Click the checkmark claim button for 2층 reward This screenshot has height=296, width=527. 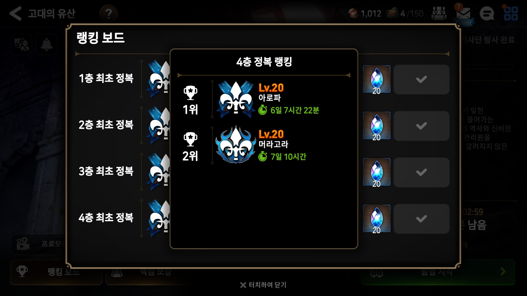(x=421, y=126)
